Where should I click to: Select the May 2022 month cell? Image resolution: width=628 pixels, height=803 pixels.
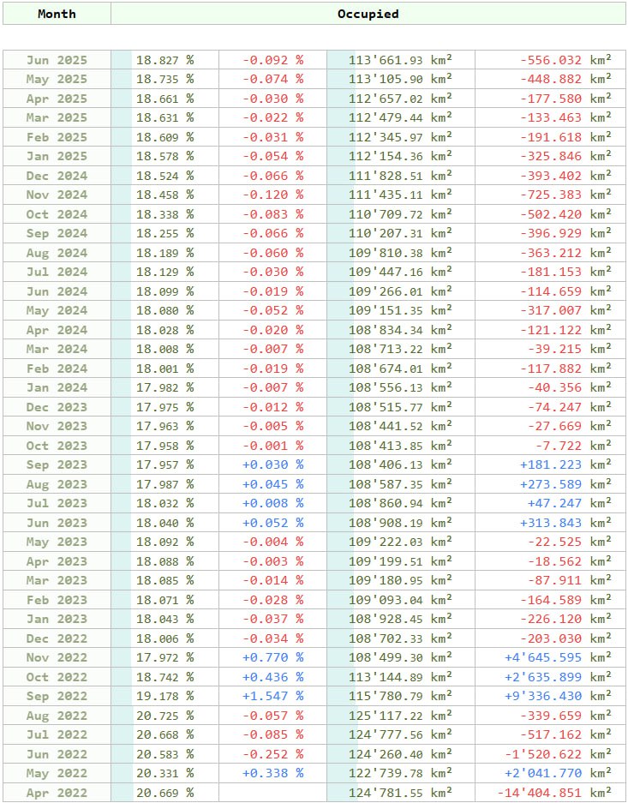(57, 773)
